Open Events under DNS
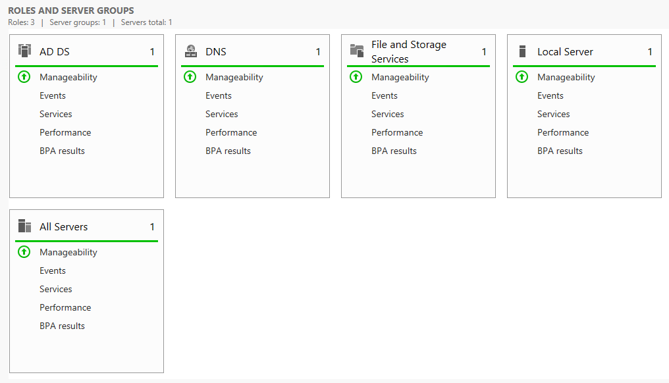The width and height of the screenshot is (669, 383). point(219,95)
